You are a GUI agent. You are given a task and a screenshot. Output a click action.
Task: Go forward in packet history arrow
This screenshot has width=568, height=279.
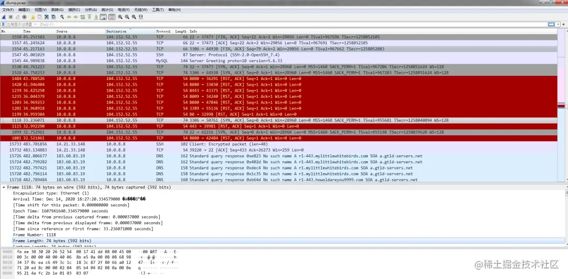[x=76, y=17]
